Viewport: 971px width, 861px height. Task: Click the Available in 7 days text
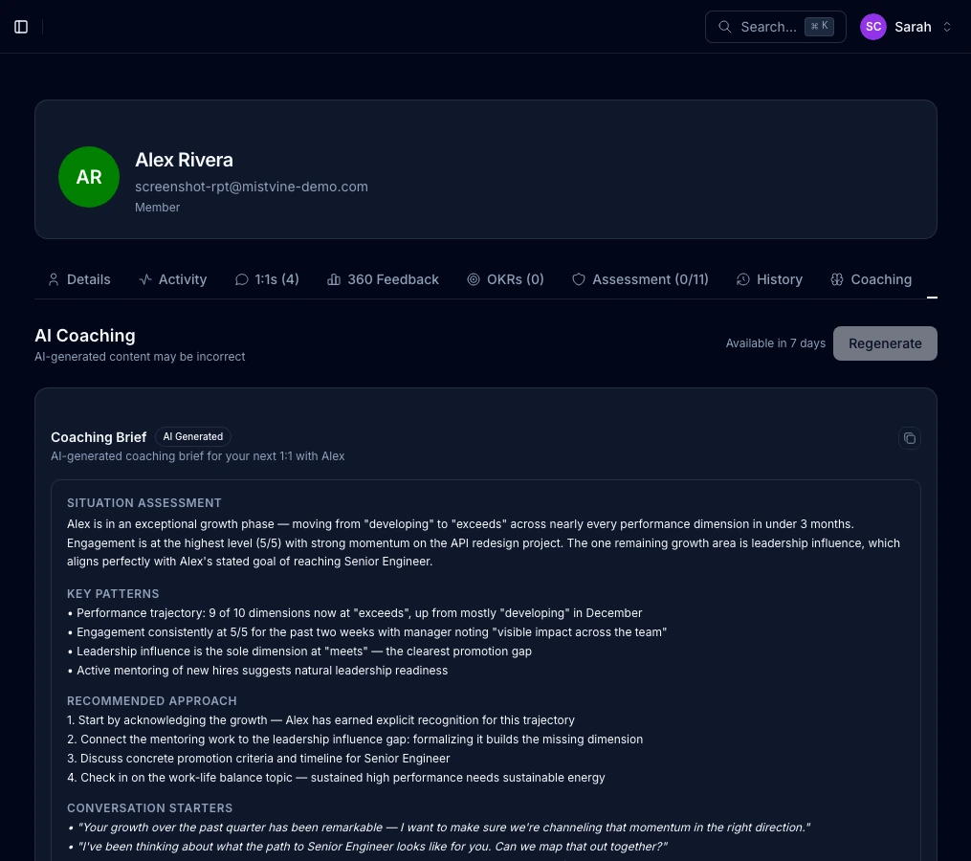(x=775, y=343)
